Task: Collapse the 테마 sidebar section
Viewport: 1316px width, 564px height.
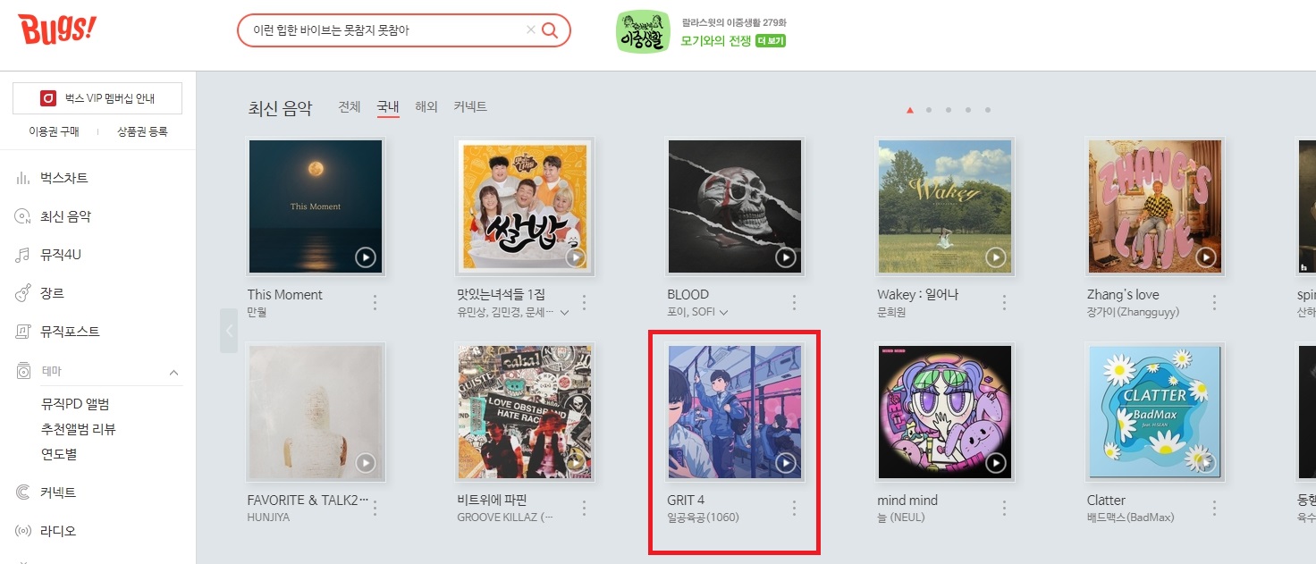Action: pyautogui.click(x=173, y=372)
